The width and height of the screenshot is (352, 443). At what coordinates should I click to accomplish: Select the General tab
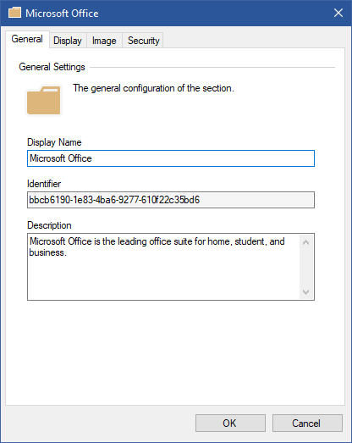(27, 39)
